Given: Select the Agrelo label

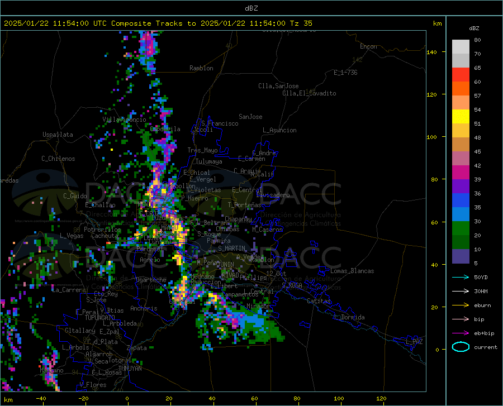Looking at the screenshot, I should point(150,260).
